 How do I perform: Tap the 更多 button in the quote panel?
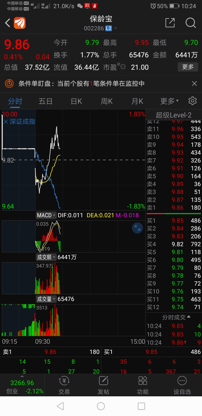(x=188, y=67)
